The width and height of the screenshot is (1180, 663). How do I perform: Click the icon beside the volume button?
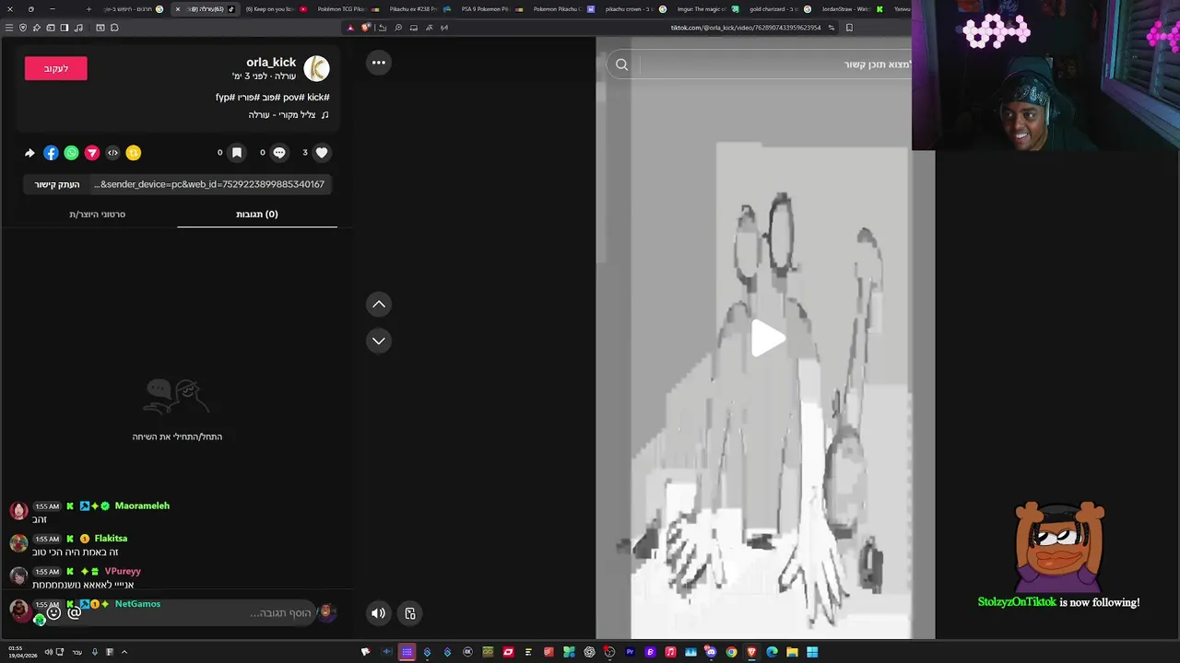pyautogui.click(x=410, y=613)
